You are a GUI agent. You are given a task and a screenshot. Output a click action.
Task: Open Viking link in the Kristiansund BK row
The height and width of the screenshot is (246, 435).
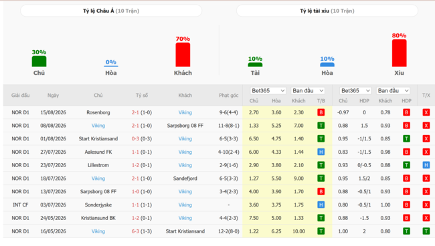(185, 218)
